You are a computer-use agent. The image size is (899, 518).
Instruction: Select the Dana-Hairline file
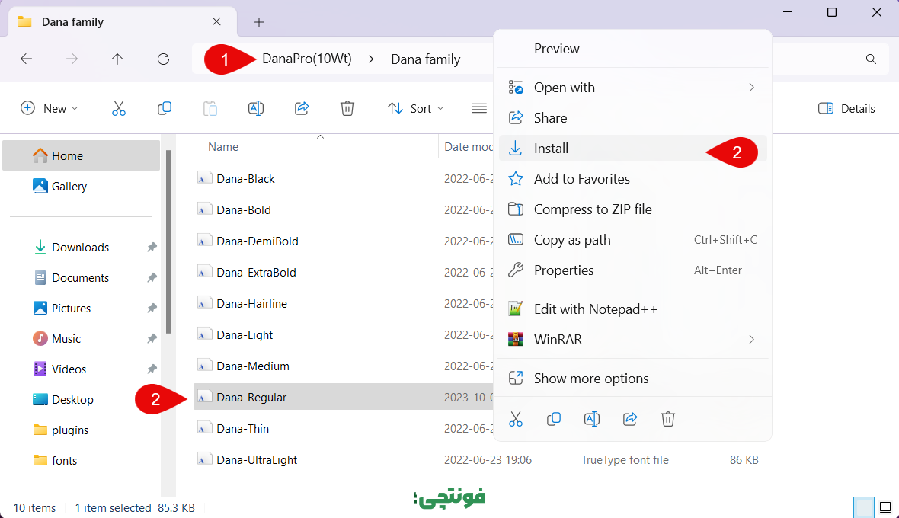[251, 303]
